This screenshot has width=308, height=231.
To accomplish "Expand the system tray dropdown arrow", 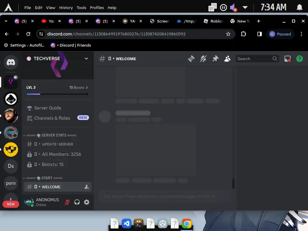I will (x=245, y=8).
